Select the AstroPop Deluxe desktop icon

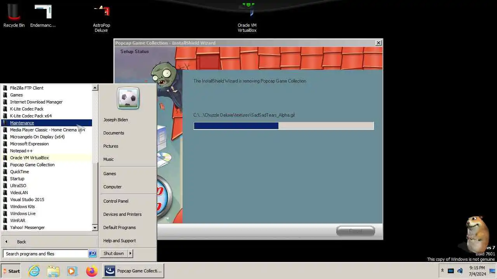(x=101, y=18)
